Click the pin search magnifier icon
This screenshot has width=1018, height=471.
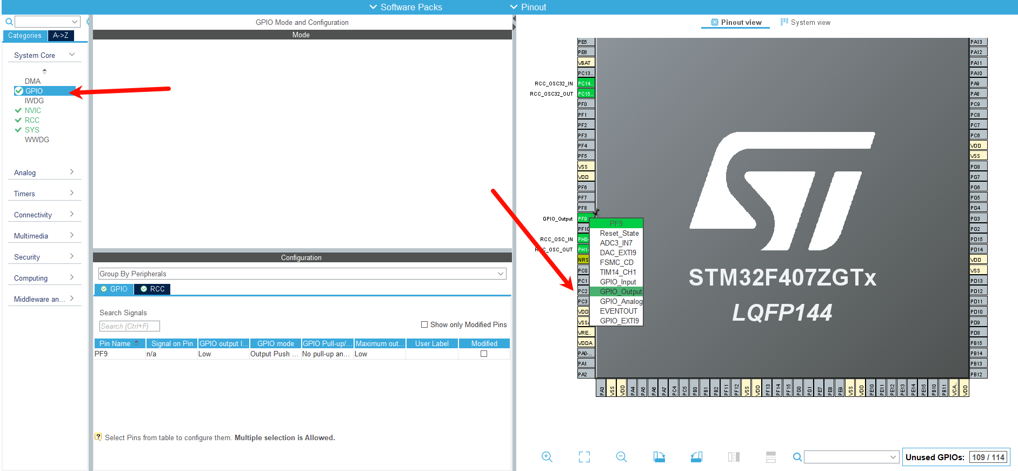[x=797, y=457]
